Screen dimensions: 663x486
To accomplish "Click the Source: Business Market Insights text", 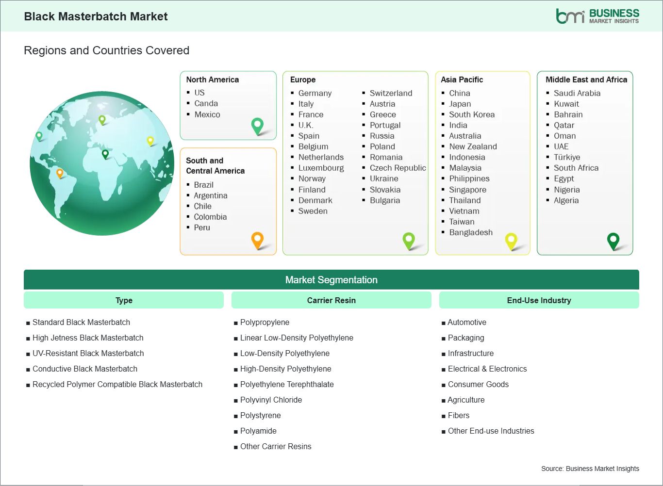I will [590, 469].
